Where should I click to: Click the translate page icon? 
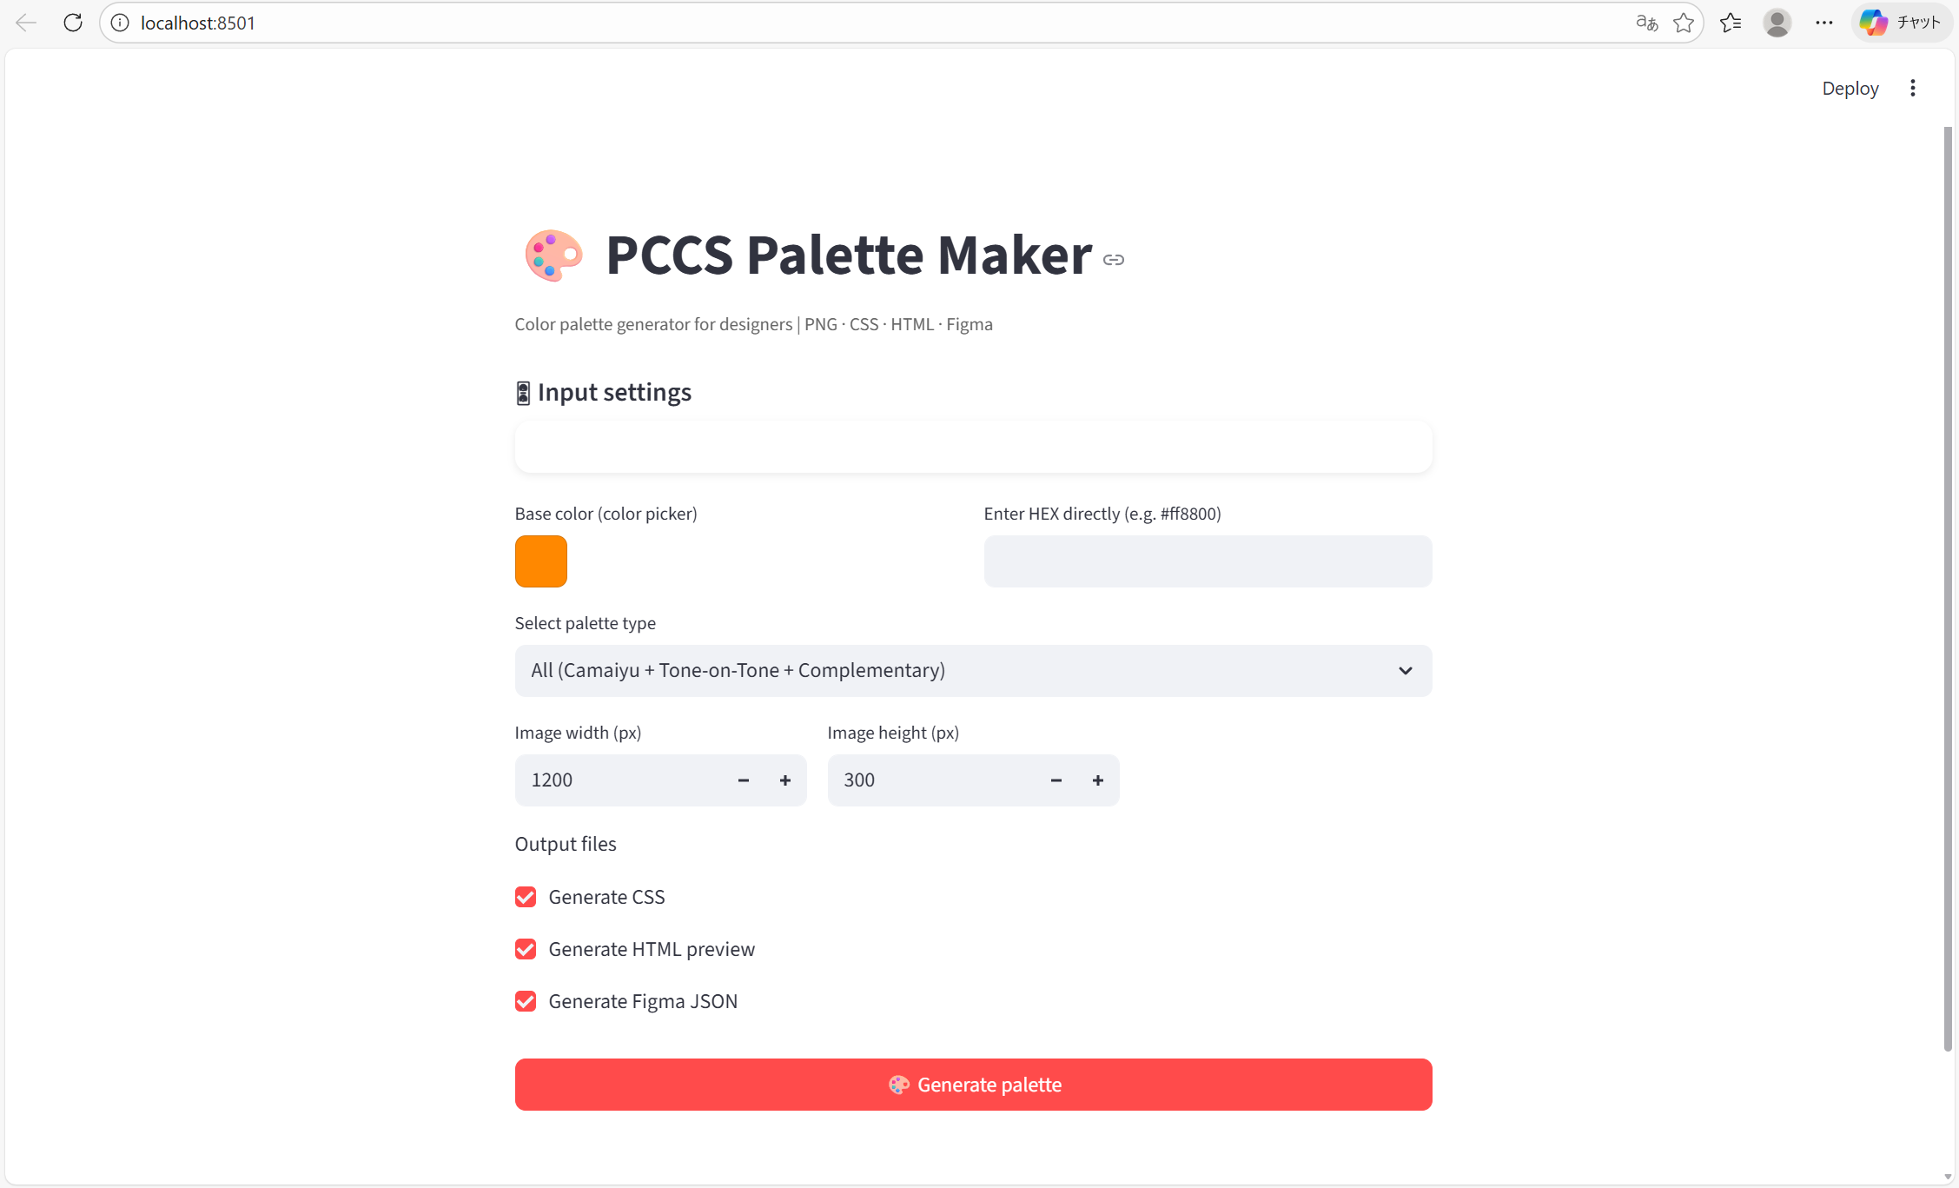[x=1646, y=23]
